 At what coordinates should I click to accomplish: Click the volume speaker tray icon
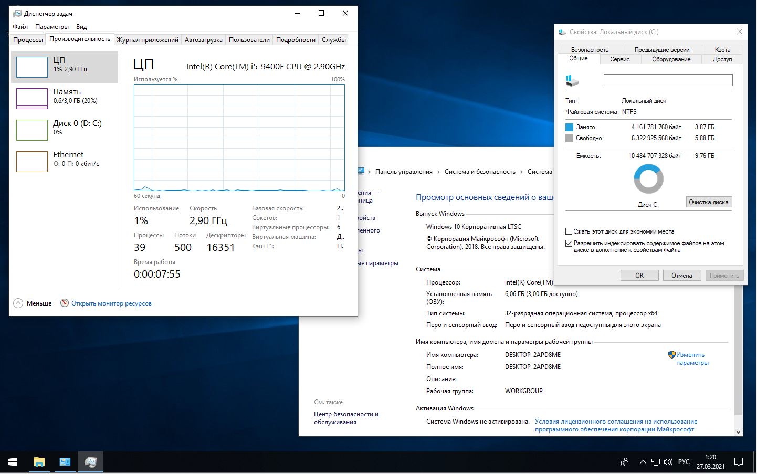click(668, 462)
